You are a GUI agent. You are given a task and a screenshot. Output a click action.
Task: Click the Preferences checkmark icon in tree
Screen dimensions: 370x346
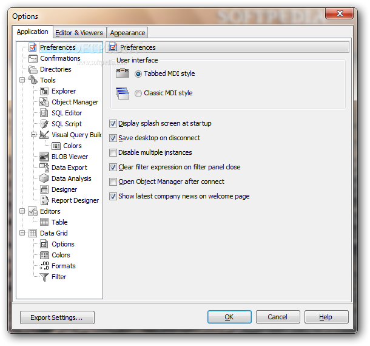coord(33,47)
